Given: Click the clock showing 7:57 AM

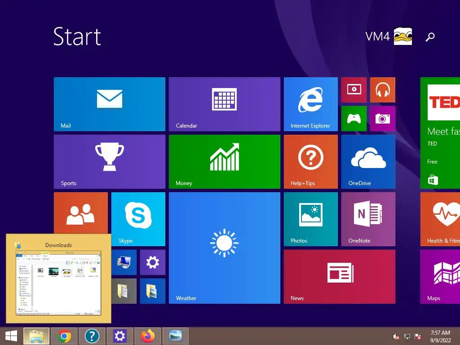Looking at the screenshot, I should tap(440, 336).
